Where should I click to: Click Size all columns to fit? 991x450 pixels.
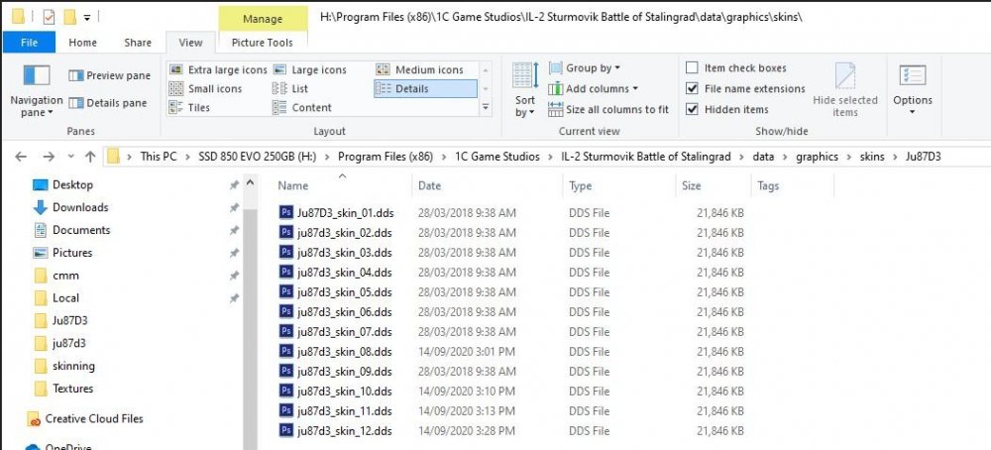(608, 109)
